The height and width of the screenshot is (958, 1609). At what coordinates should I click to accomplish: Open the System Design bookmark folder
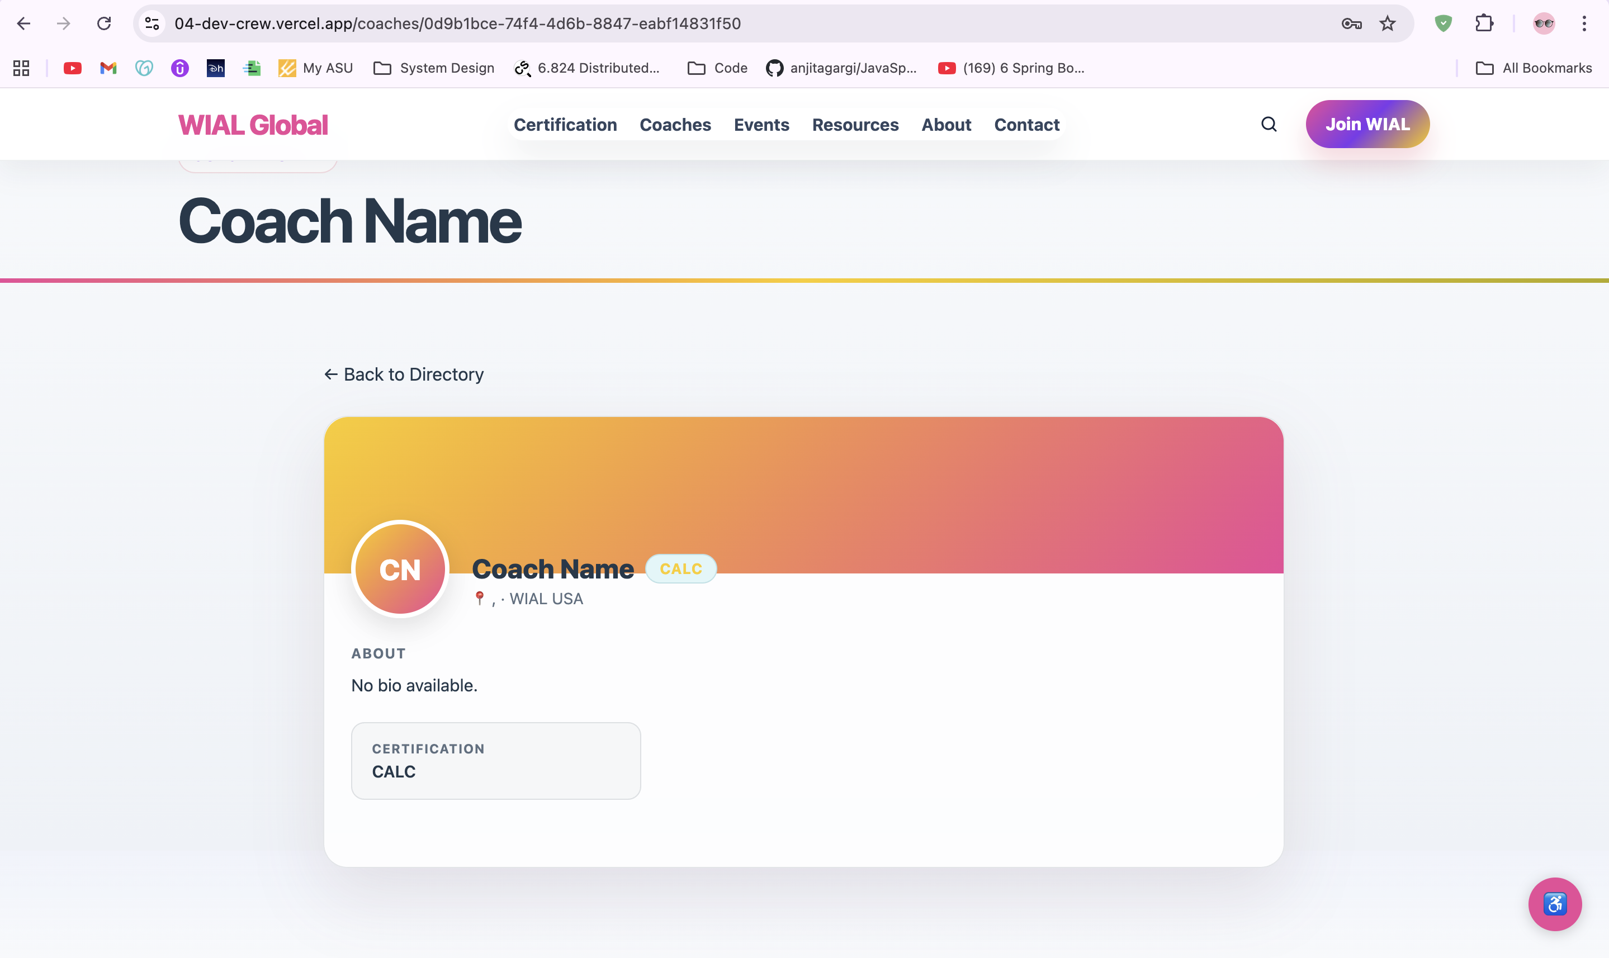[434, 68]
